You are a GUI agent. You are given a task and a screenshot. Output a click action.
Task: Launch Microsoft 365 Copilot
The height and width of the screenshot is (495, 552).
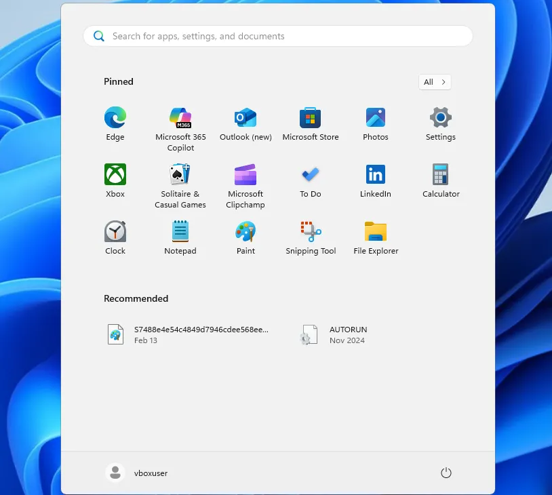point(180,129)
